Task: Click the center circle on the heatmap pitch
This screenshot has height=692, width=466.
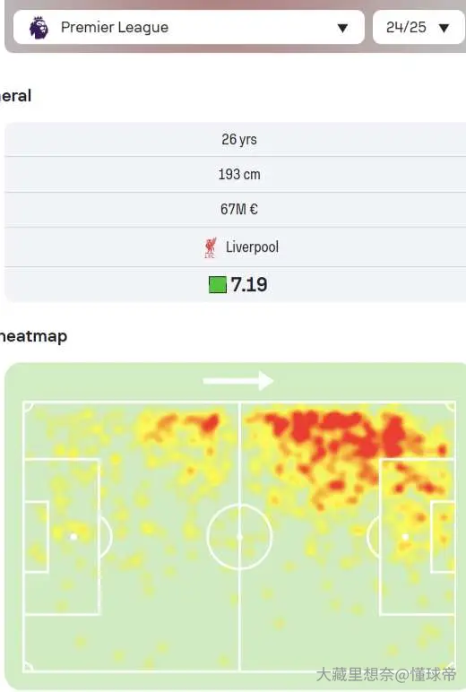Action: point(239,537)
